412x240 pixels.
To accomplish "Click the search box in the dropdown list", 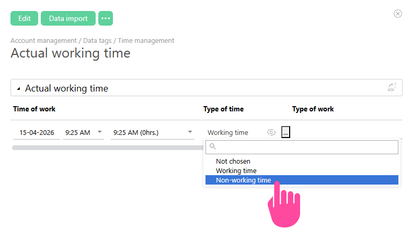I will 302,147.
